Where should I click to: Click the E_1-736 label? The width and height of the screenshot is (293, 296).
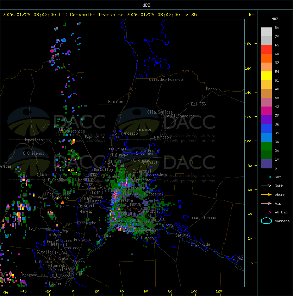coord(198,104)
